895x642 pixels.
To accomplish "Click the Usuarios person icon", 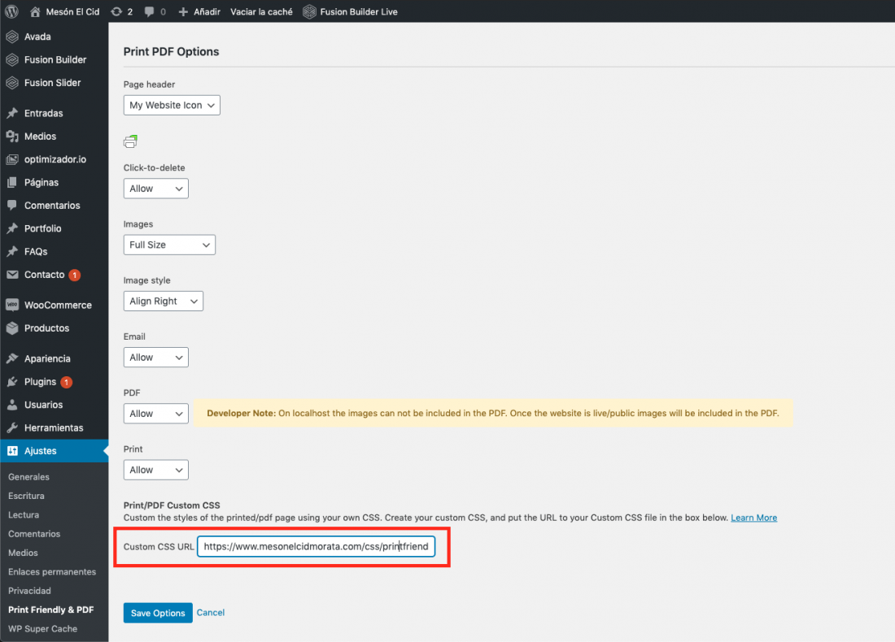I will 12,405.
